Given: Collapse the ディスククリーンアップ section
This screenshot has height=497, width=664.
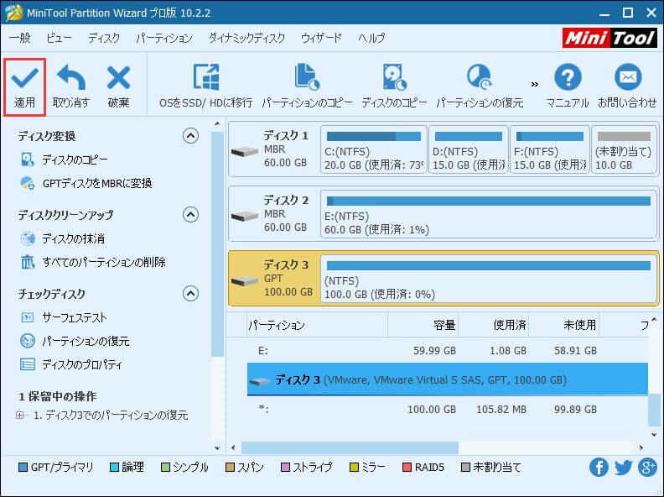Looking at the screenshot, I should pyautogui.click(x=190, y=215).
